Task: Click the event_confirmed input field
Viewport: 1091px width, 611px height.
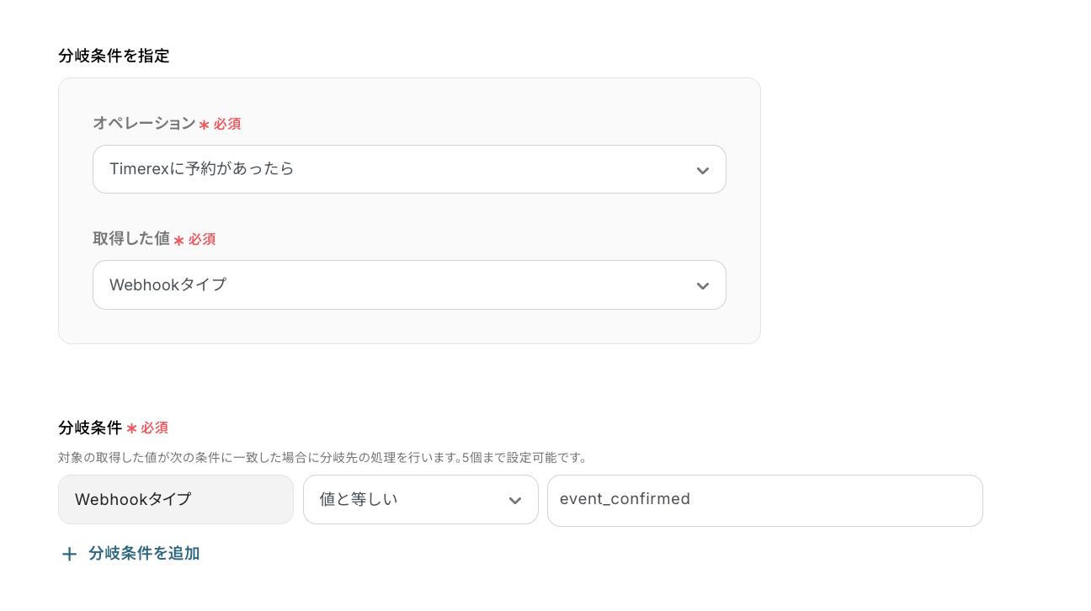Action: [x=764, y=499]
